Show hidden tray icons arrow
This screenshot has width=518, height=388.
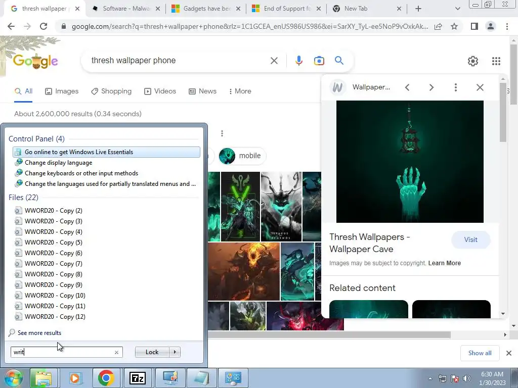[430, 378]
